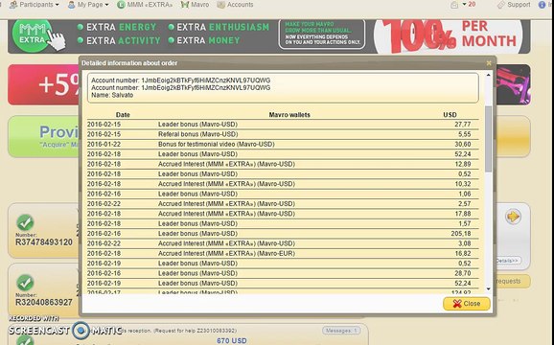Click the Date column header
The width and height of the screenshot is (554, 345).
(x=123, y=115)
